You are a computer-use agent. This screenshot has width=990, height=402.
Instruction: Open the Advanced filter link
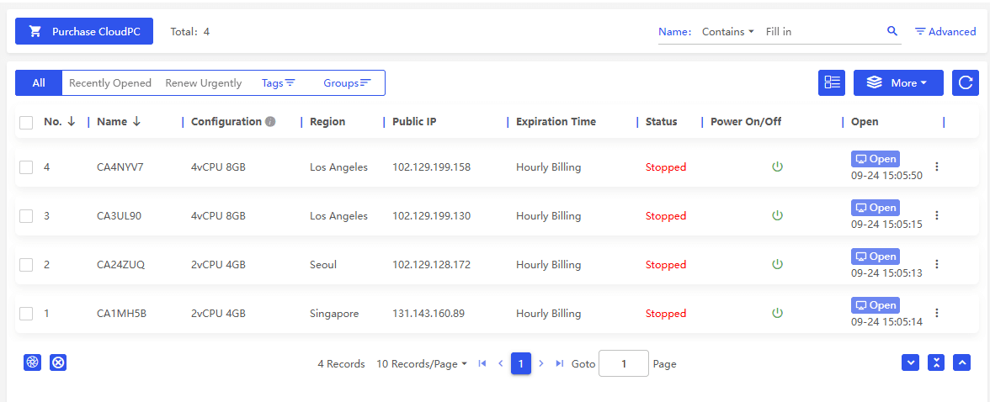[945, 32]
